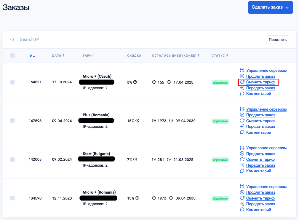Click the discount help icon next to 7%
The width and height of the screenshot is (299, 220).
[x=135, y=159]
